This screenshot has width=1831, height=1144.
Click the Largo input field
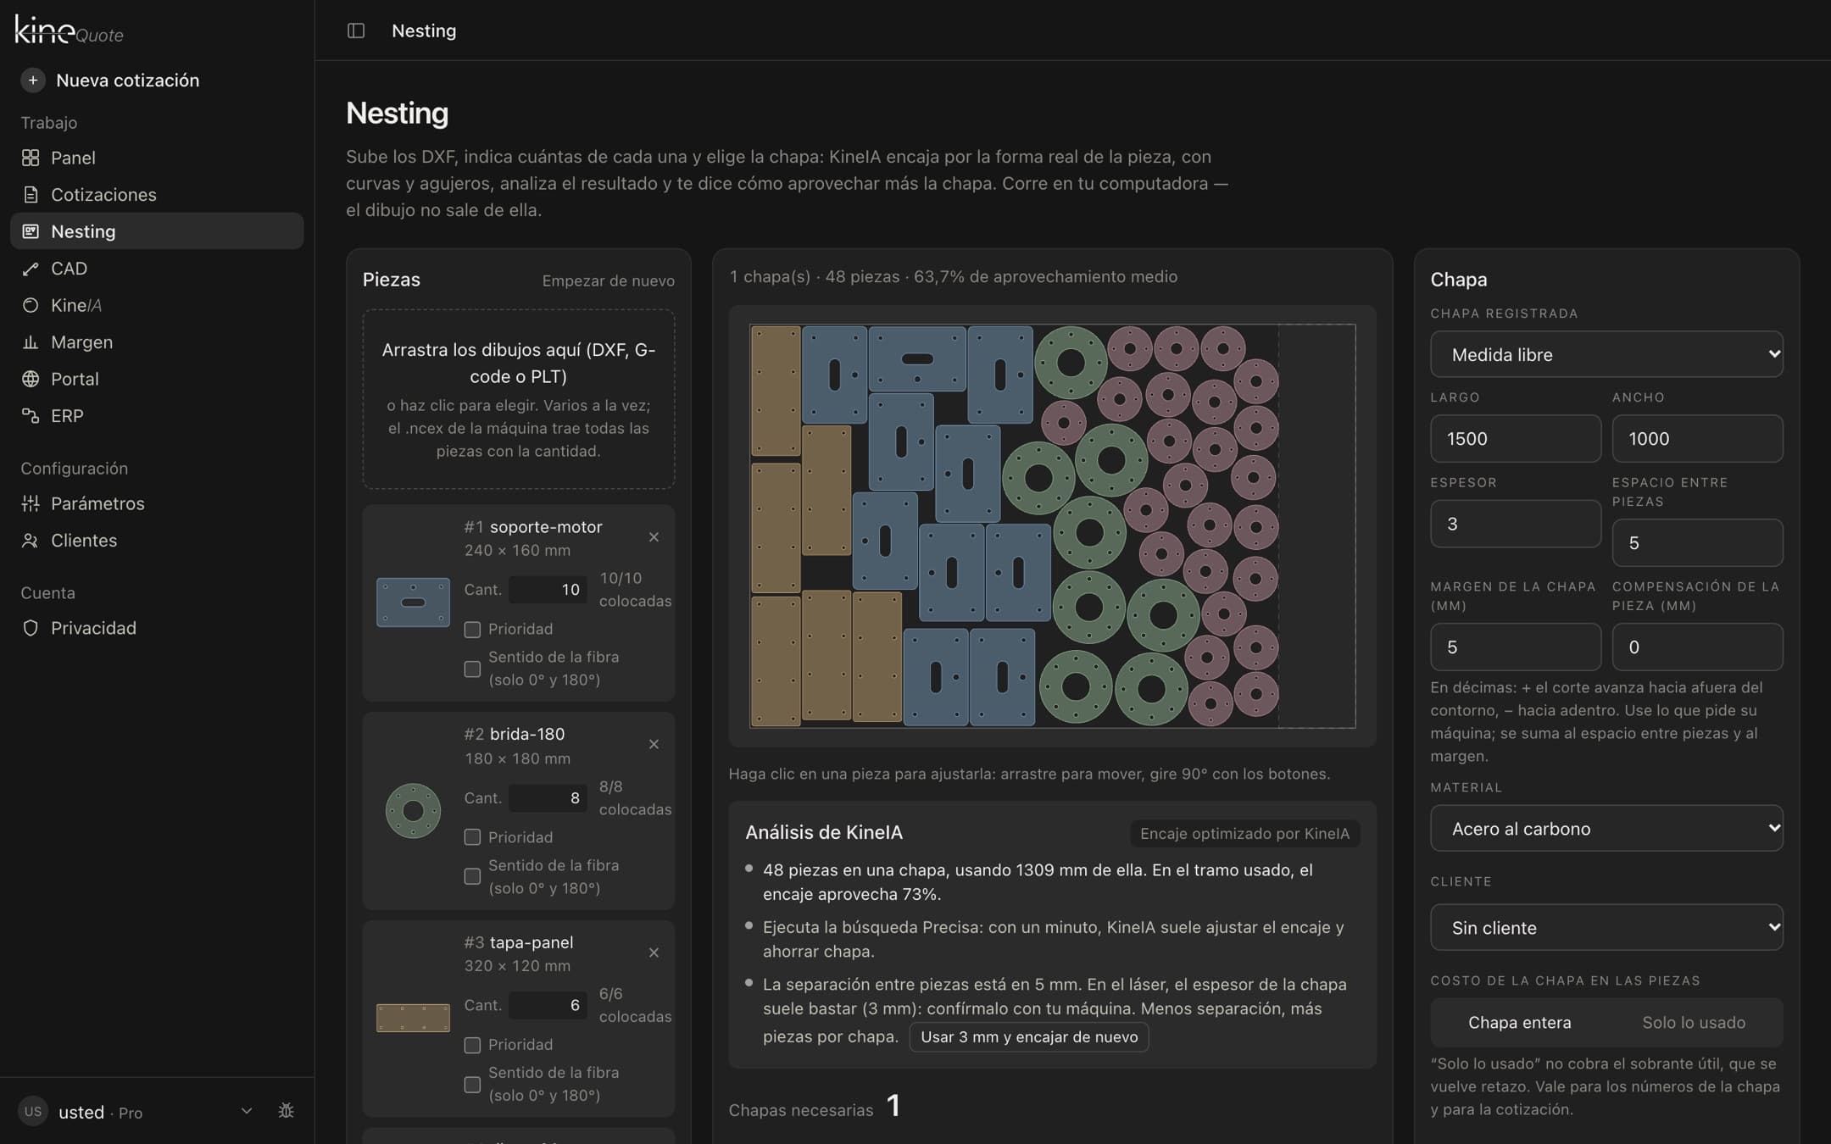click(1516, 438)
